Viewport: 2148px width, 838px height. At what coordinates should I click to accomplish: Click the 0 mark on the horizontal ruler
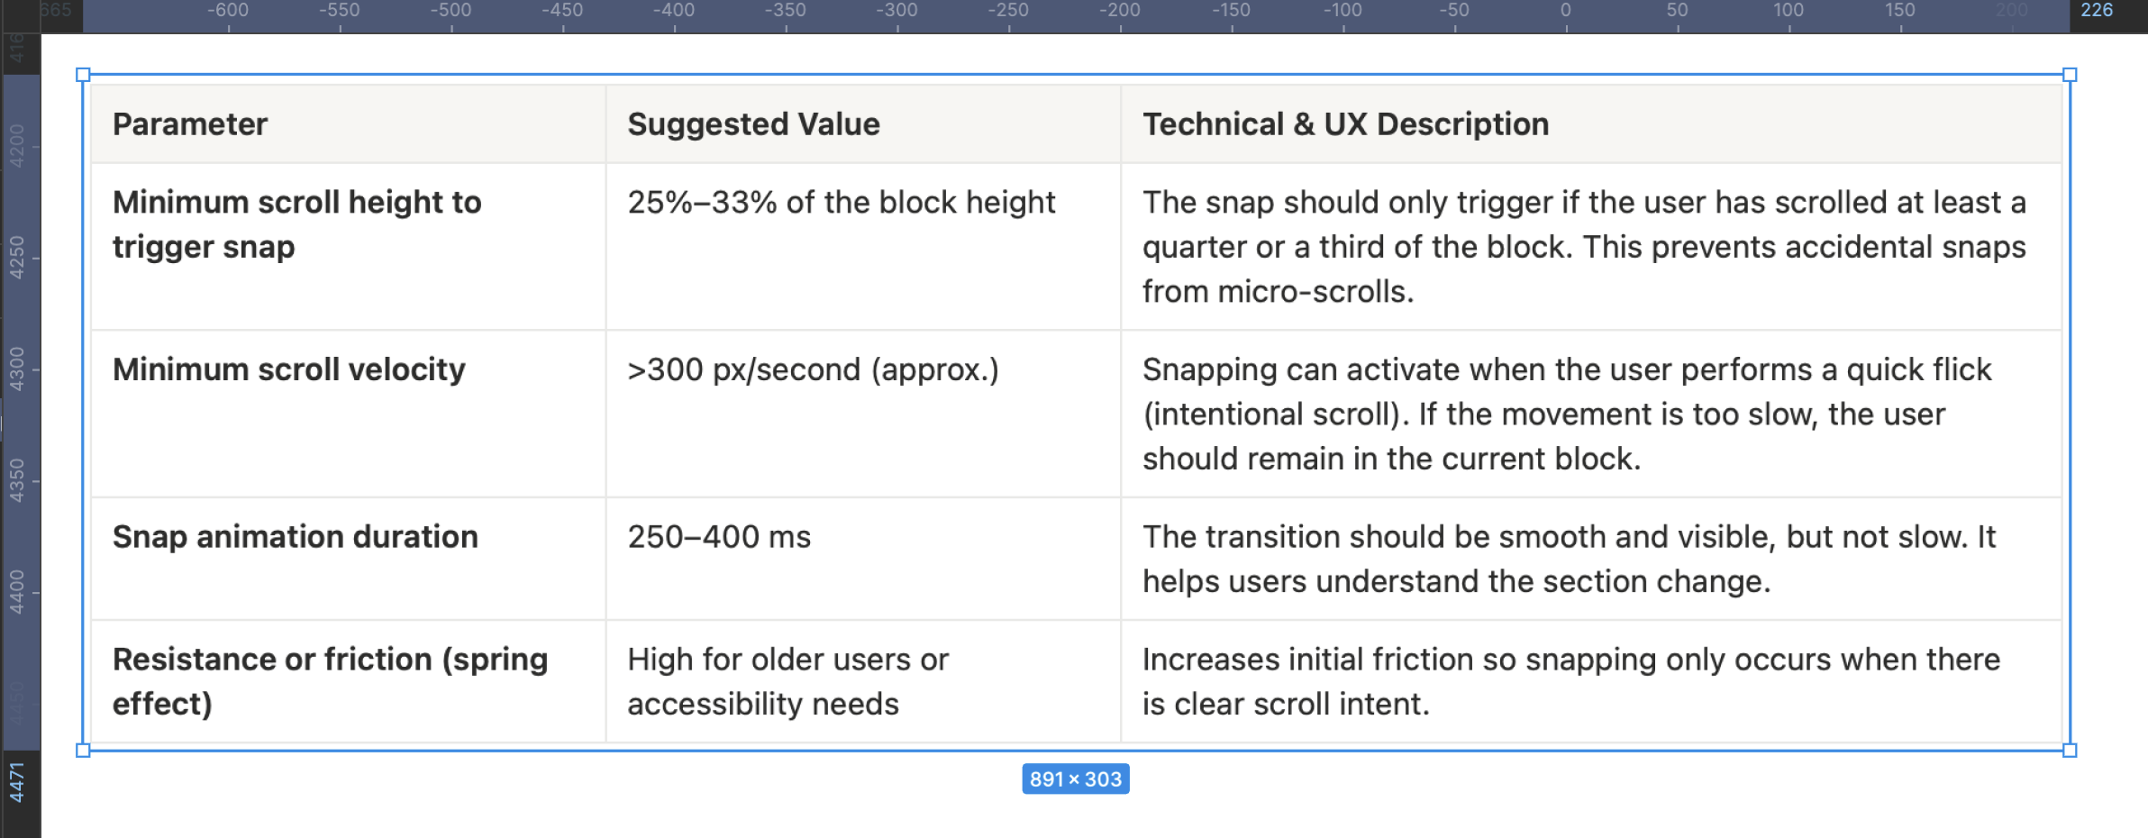point(1566,12)
